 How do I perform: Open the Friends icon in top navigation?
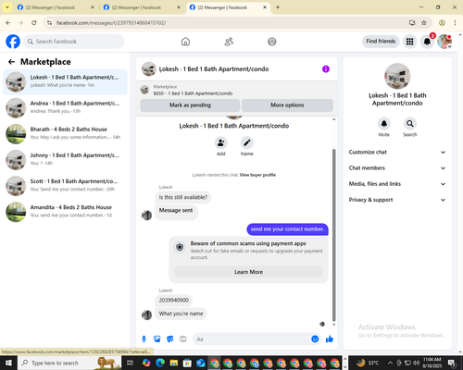click(x=229, y=42)
